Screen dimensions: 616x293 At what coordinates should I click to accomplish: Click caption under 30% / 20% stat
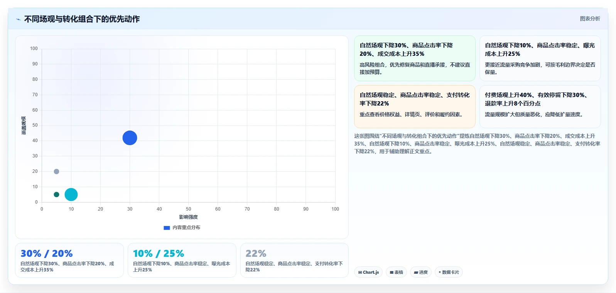point(68,266)
